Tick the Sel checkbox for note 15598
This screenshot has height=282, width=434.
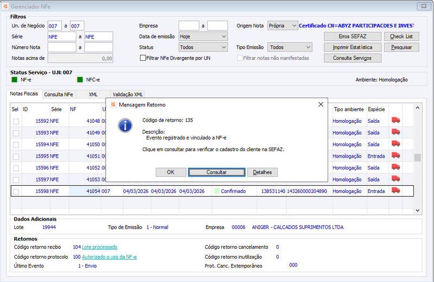point(16,192)
